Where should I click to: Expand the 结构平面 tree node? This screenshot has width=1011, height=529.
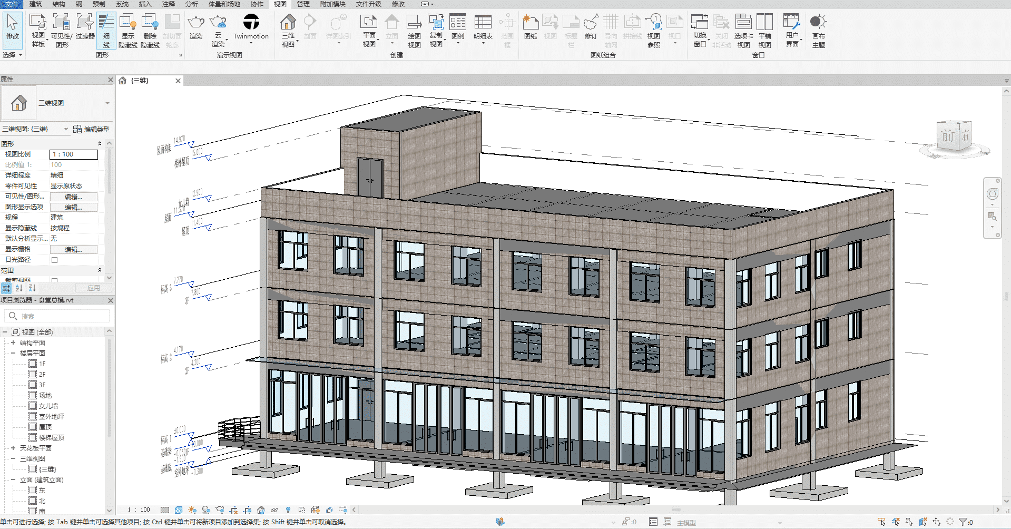[x=13, y=342]
